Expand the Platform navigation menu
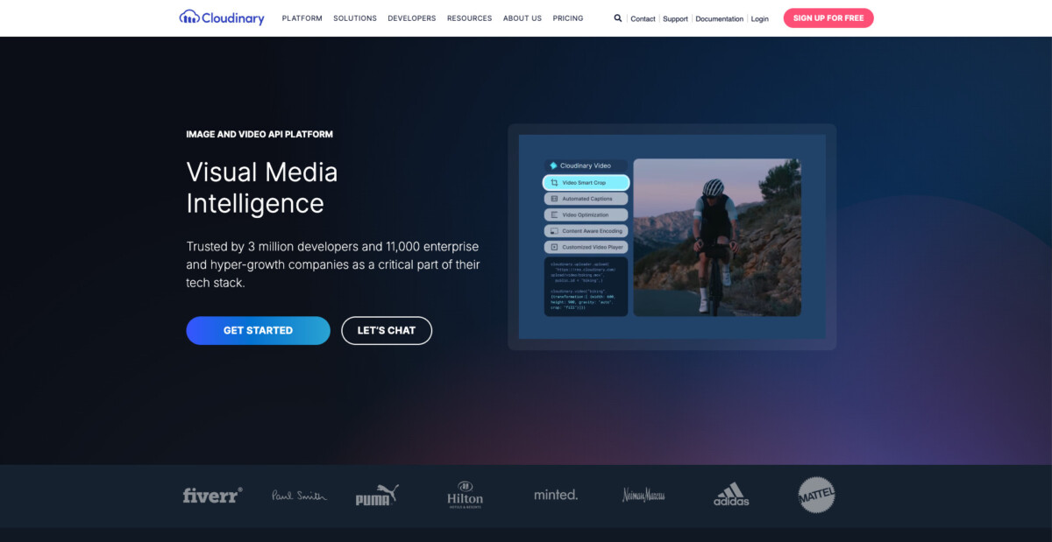The width and height of the screenshot is (1052, 542). [x=302, y=18]
